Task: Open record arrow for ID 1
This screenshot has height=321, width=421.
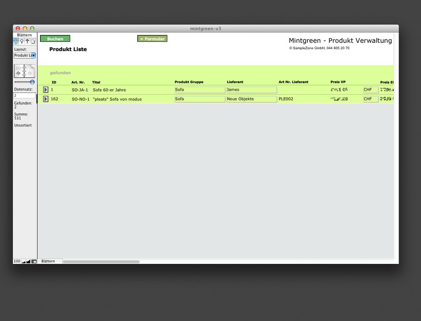Action: click(x=45, y=90)
